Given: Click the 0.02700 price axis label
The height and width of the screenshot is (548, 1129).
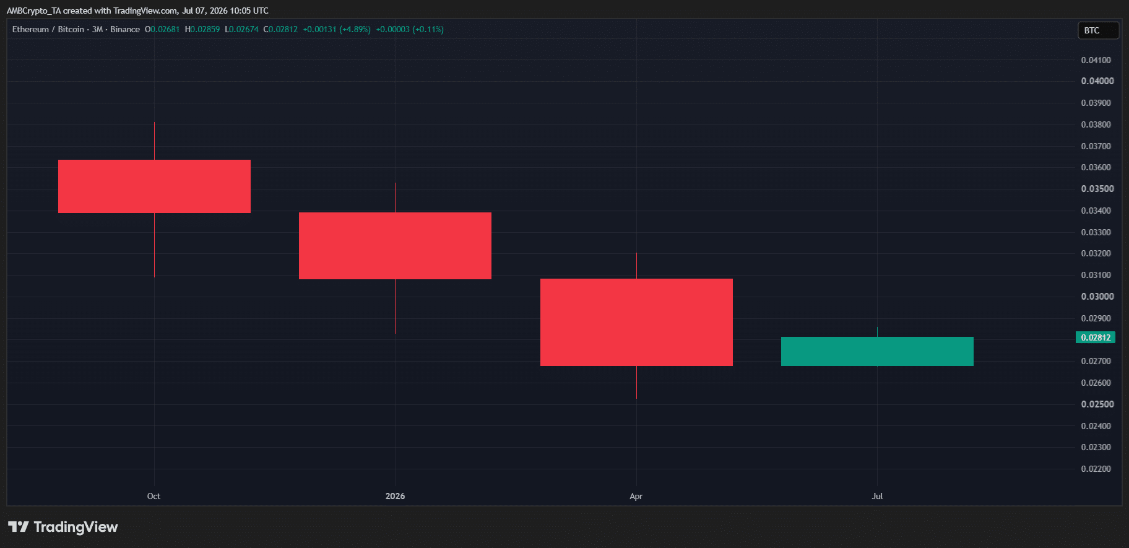Looking at the screenshot, I should click(1096, 361).
